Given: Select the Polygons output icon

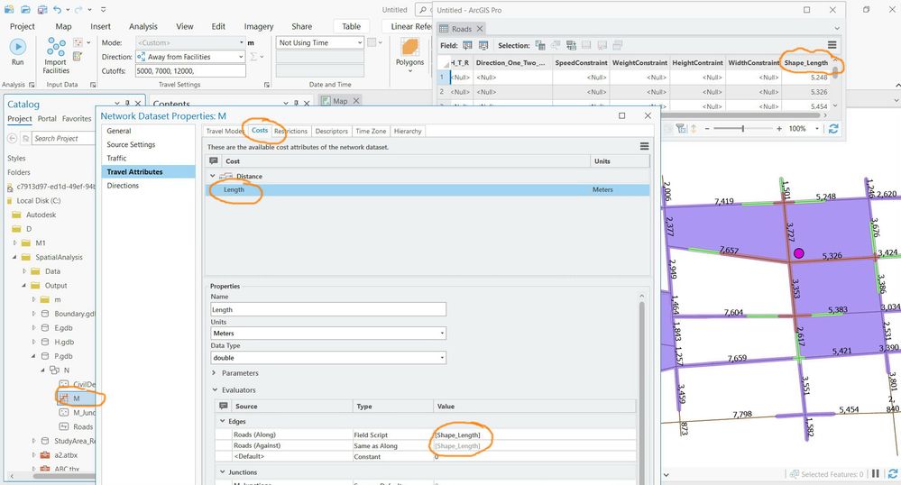Looking at the screenshot, I should (x=410, y=48).
